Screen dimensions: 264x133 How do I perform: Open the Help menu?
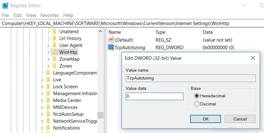tap(68, 15)
